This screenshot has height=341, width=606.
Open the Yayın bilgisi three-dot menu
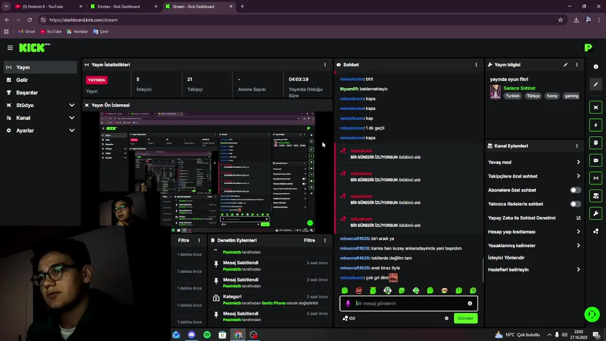point(577,65)
